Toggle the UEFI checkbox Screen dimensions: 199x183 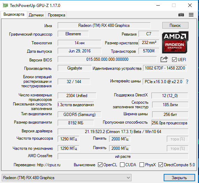174,60
